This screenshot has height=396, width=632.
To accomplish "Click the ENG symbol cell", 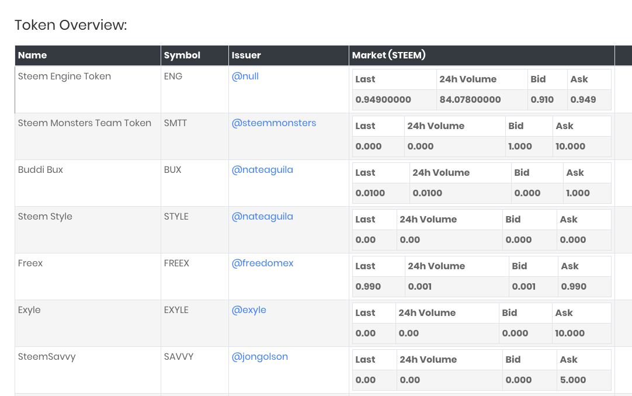I will point(195,89).
